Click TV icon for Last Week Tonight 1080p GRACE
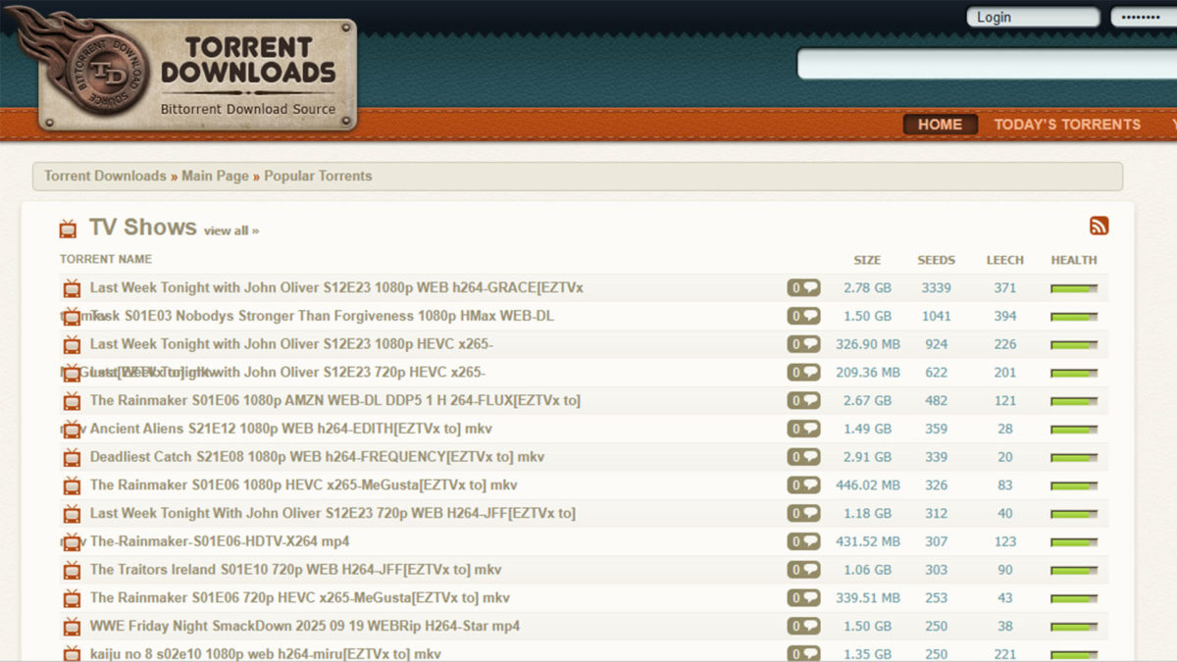The width and height of the screenshot is (1177, 662). (x=72, y=288)
